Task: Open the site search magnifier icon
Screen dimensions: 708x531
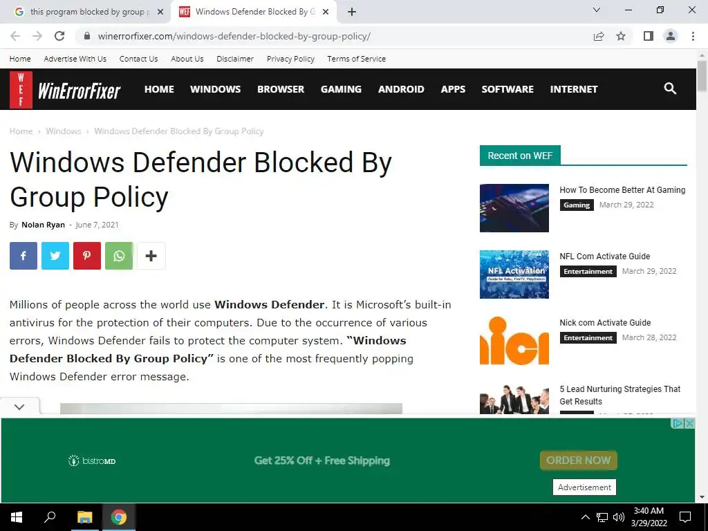Action: tap(670, 88)
